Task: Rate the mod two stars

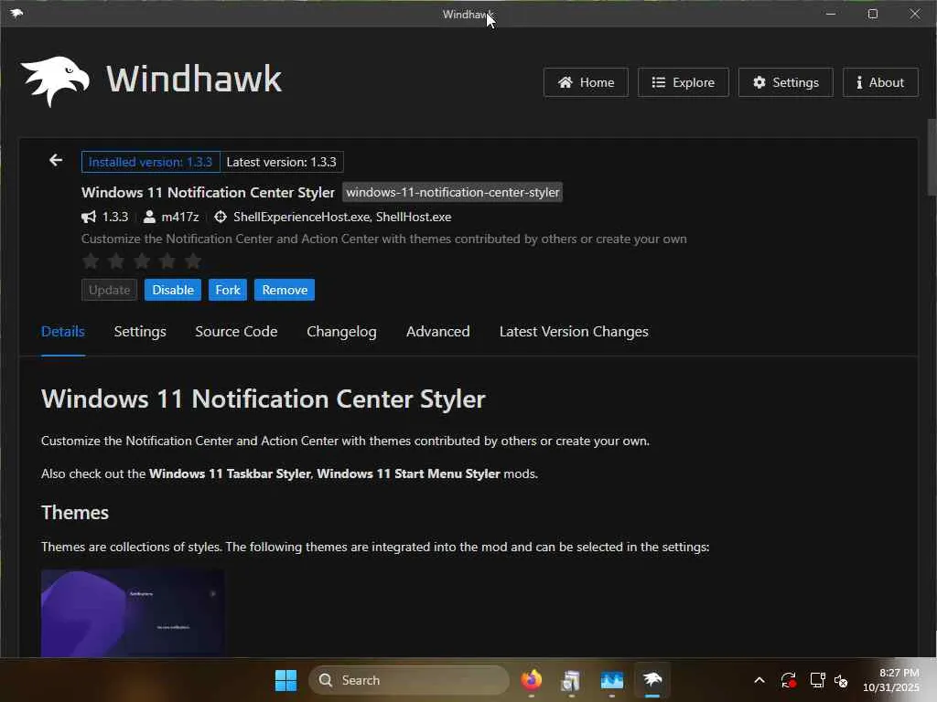Action: [116, 261]
